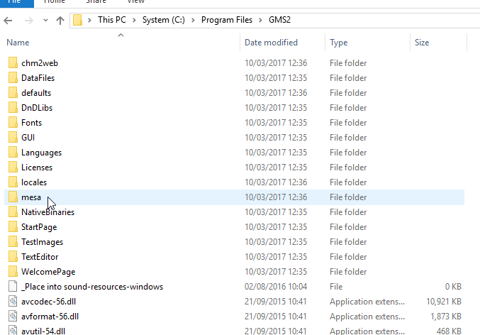Select the DnDLibs folder name
This screenshot has width=480, height=335.
(x=37, y=108)
